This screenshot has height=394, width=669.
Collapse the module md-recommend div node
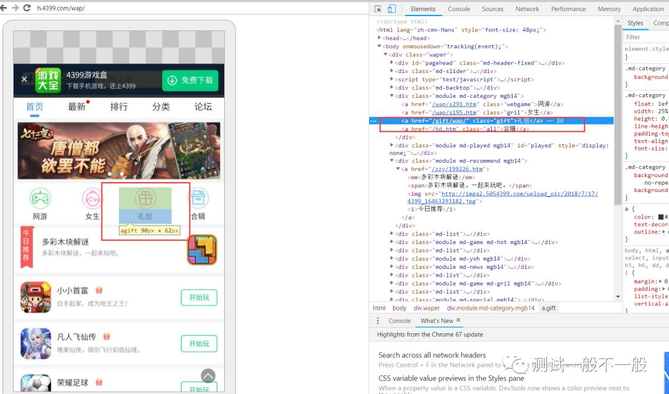click(391, 160)
